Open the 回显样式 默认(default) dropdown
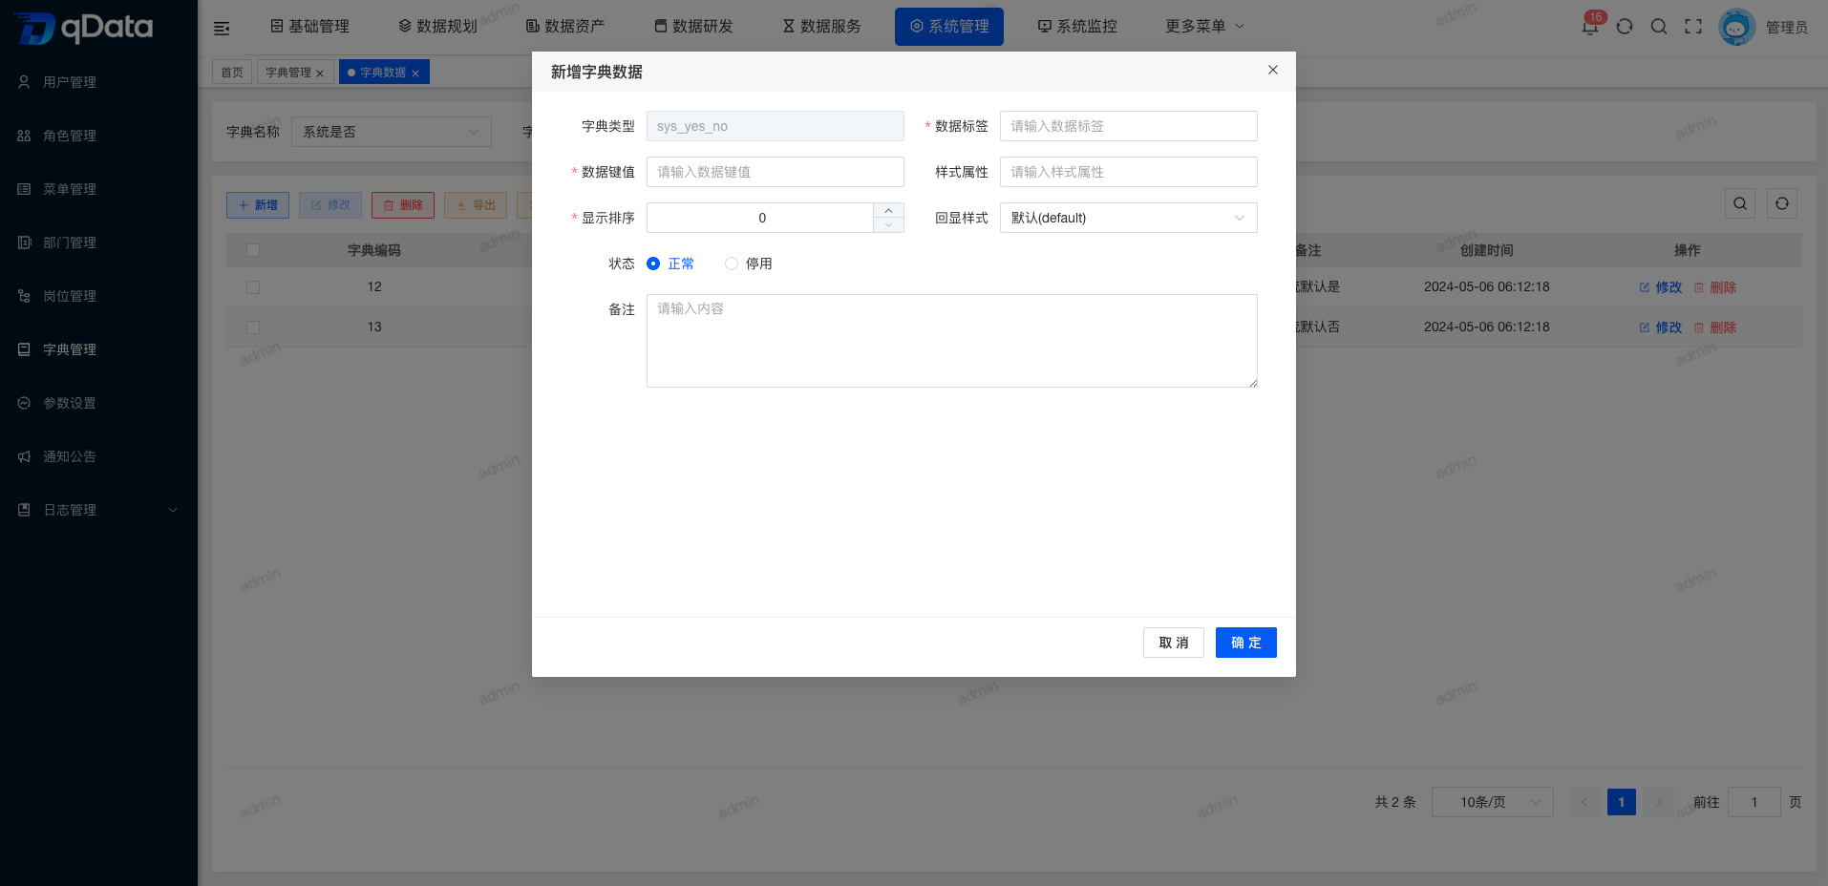 pos(1128,218)
